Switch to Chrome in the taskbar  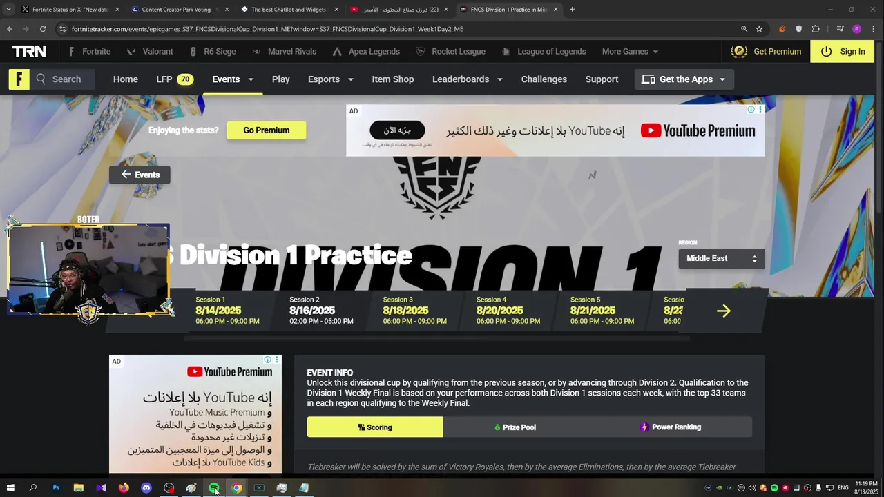pos(237,488)
